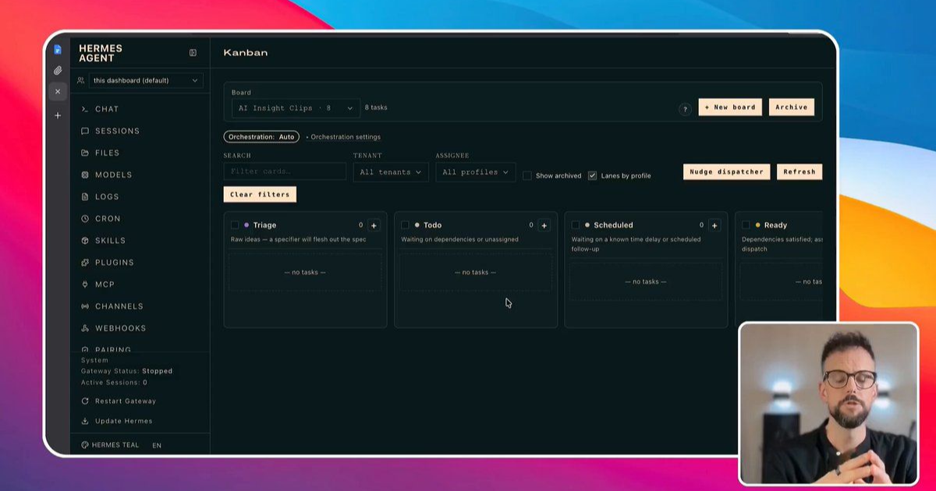Click the 'Gateway Status: Stopped' text
The width and height of the screenshot is (936, 491).
click(126, 372)
